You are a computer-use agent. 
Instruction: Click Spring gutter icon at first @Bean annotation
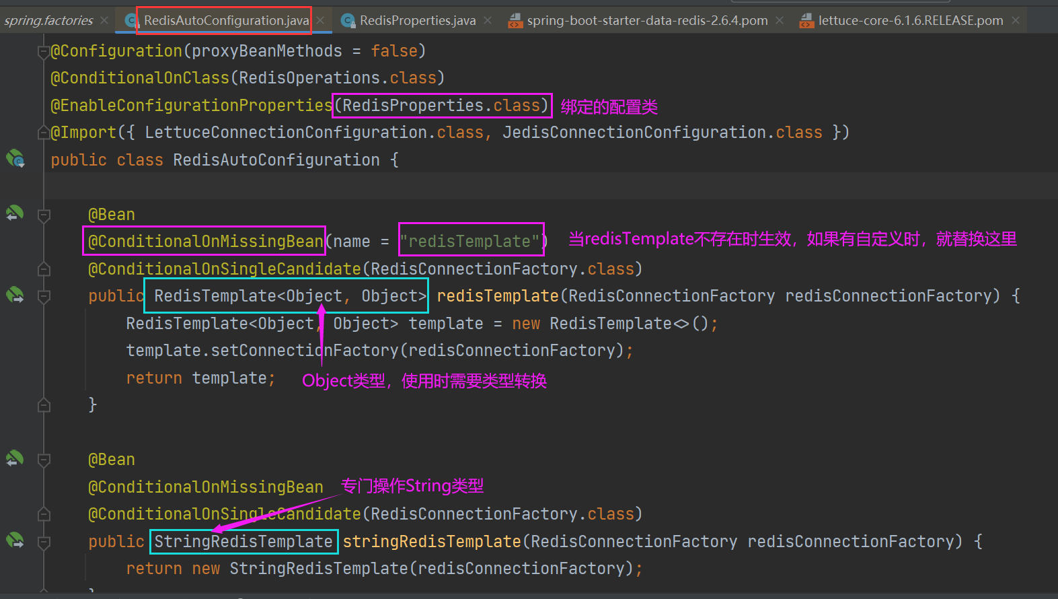pyautogui.click(x=15, y=213)
